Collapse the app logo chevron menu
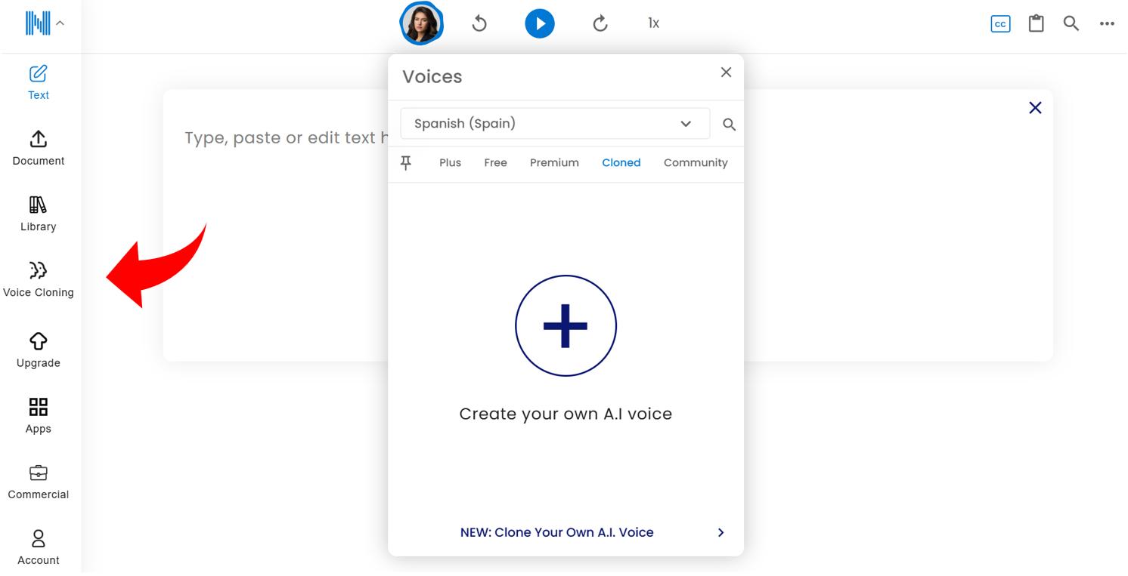The width and height of the screenshot is (1128, 576). click(x=60, y=22)
